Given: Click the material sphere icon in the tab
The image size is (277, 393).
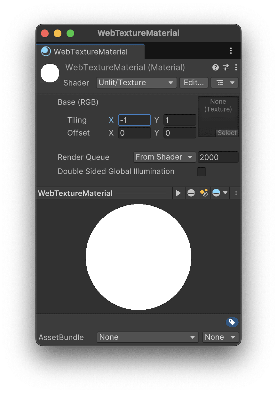Looking at the screenshot, I should click(46, 51).
